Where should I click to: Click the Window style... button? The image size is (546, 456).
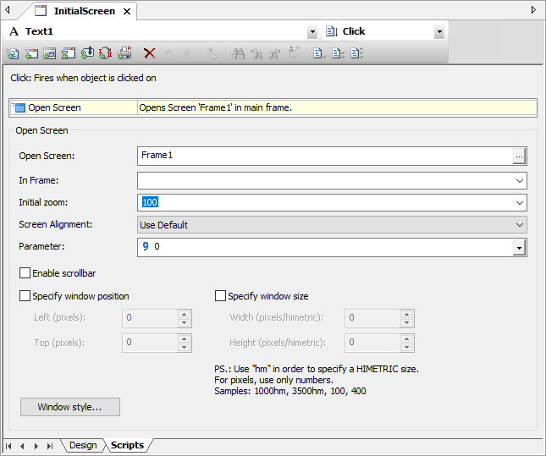tap(70, 407)
